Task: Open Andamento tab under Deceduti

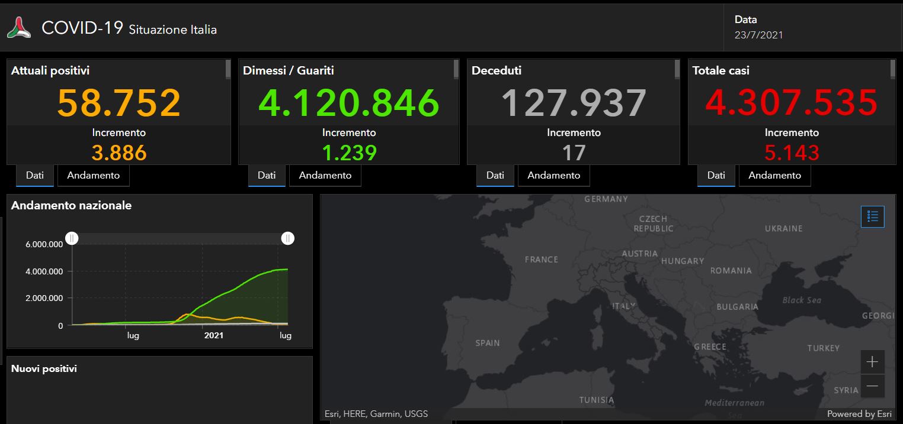Action: click(553, 176)
